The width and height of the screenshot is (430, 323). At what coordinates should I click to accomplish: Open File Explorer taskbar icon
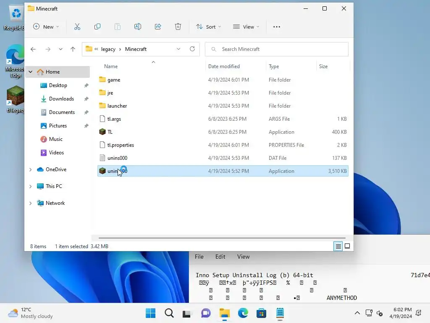coord(224,313)
